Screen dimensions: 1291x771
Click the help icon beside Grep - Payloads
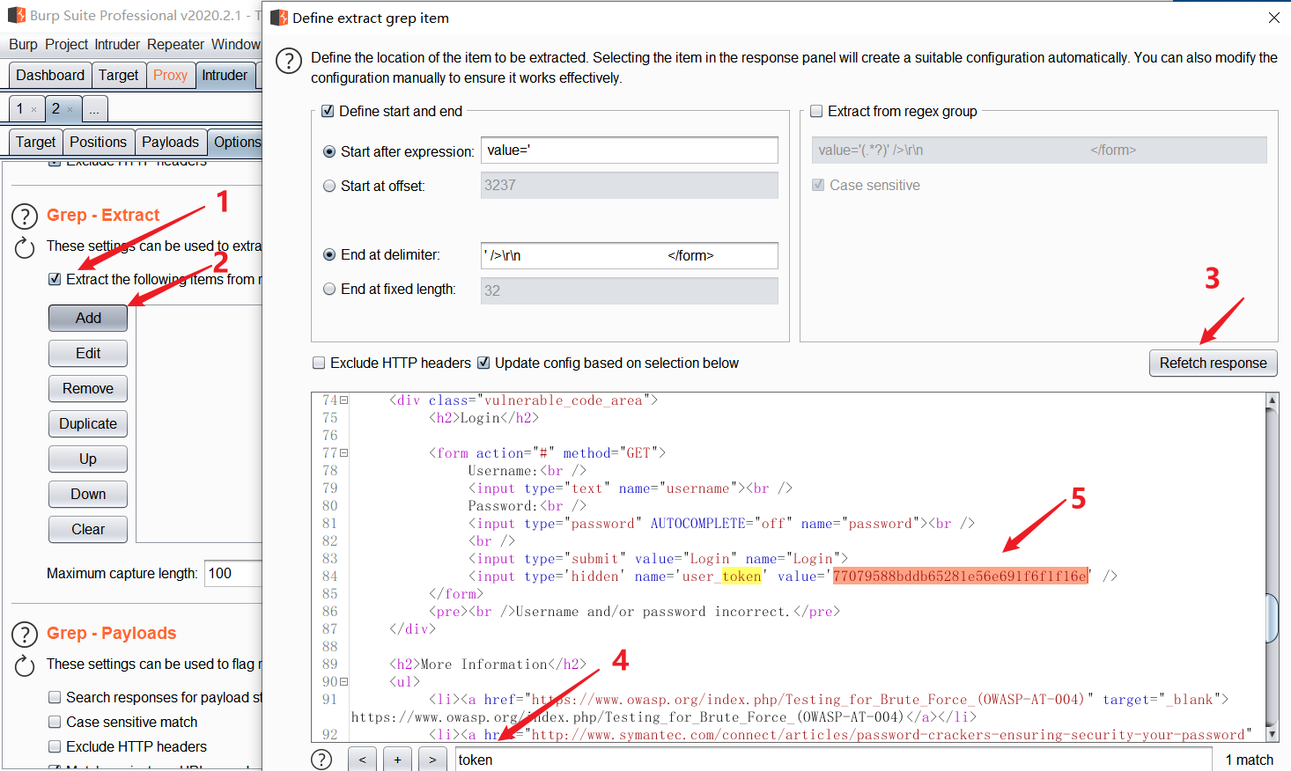pos(25,634)
